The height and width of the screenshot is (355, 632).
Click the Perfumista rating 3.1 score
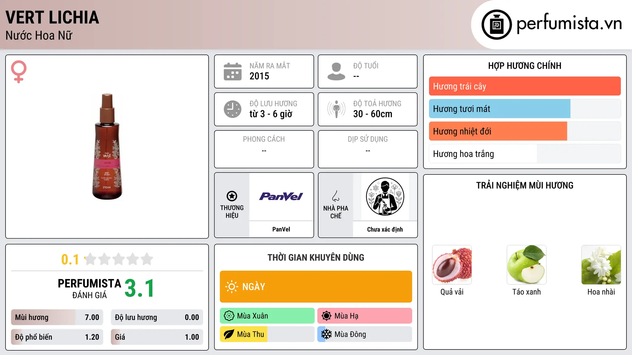(x=139, y=288)
